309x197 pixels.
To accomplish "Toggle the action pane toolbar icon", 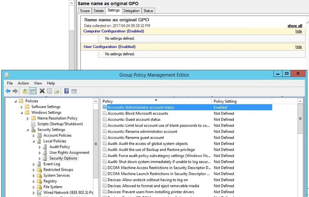I will click(x=74, y=91).
